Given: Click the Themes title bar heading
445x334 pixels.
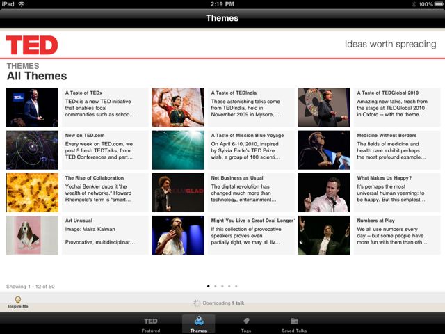Looking at the screenshot, I should [x=222, y=18].
